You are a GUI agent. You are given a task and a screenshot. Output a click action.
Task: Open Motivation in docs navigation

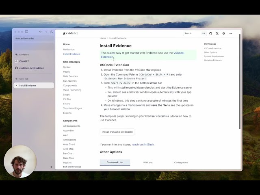[x=69, y=50]
